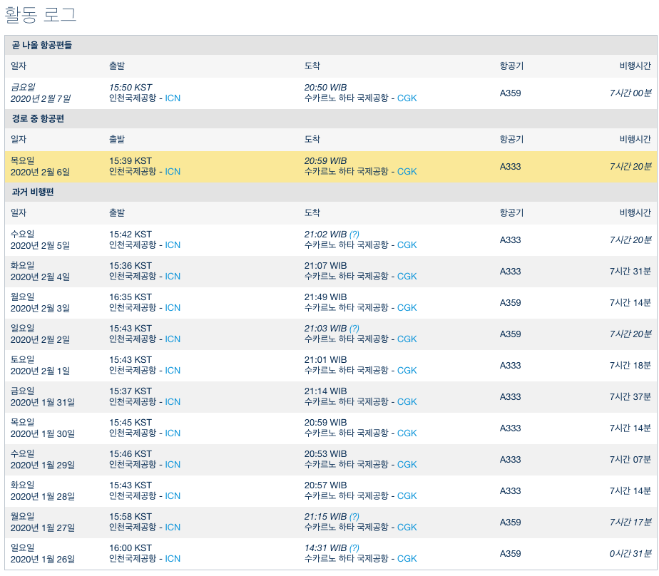This screenshot has height=576, width=659.
Task: Select ICN link in February 3 row
Action: coord(173,308)
